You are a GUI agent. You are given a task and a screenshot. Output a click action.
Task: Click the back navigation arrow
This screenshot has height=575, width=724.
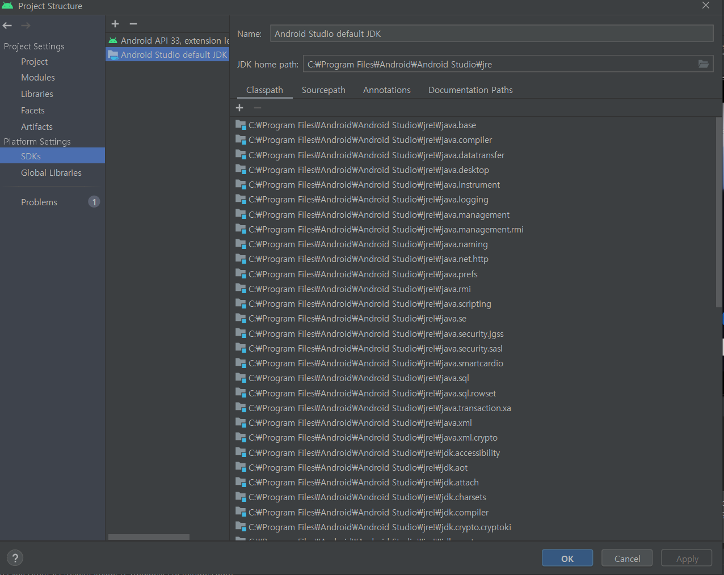tap(7, 26)
